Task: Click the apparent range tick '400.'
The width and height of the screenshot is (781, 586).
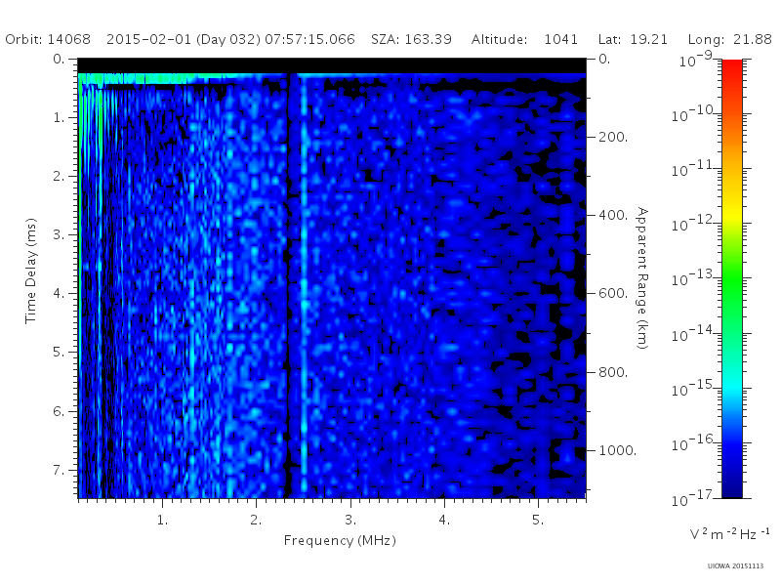Action: point(613,215)
